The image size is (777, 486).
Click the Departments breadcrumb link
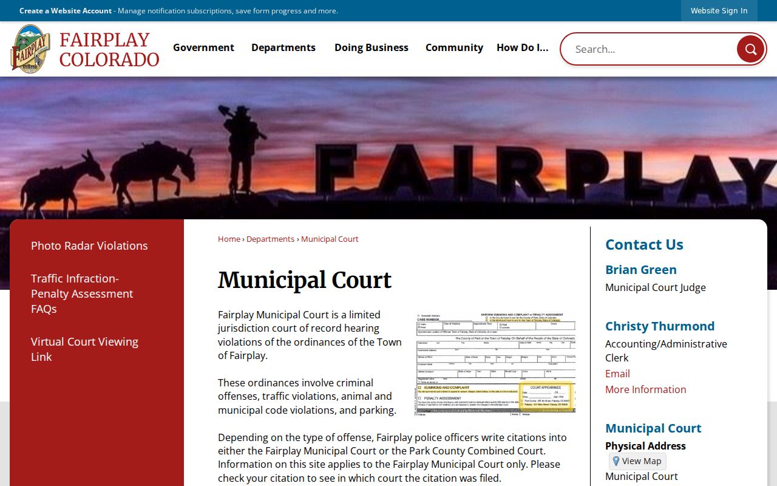click(270, 239)
